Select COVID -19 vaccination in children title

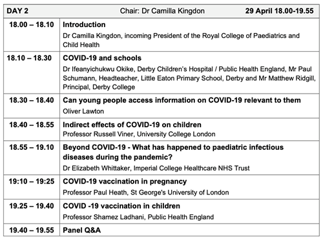[121, 206]
